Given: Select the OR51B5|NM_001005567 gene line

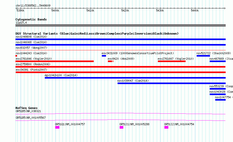Looking at the screenshot, I should (x=120, y=120).
